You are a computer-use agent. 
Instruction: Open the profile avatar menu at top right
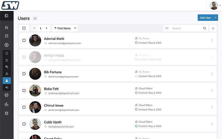pos(214,5)
